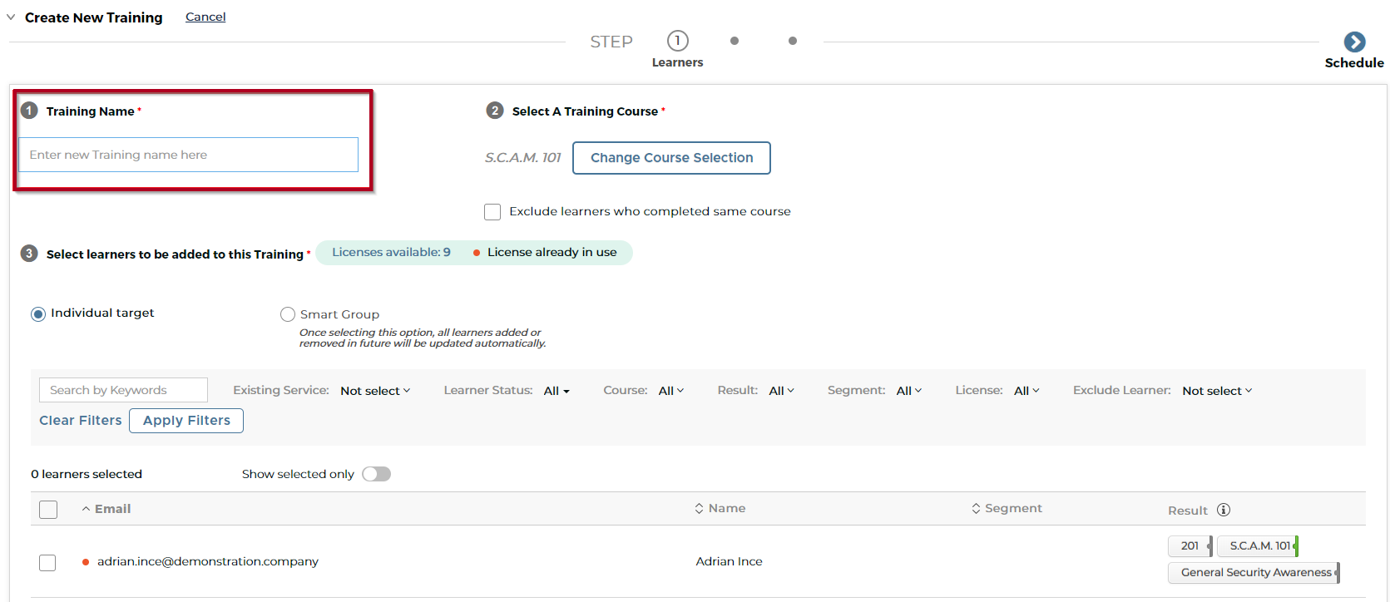Click step 1 Learners circle indicator
The height and width of the screenshot is (602, 1390).
[x=677, y=41]
